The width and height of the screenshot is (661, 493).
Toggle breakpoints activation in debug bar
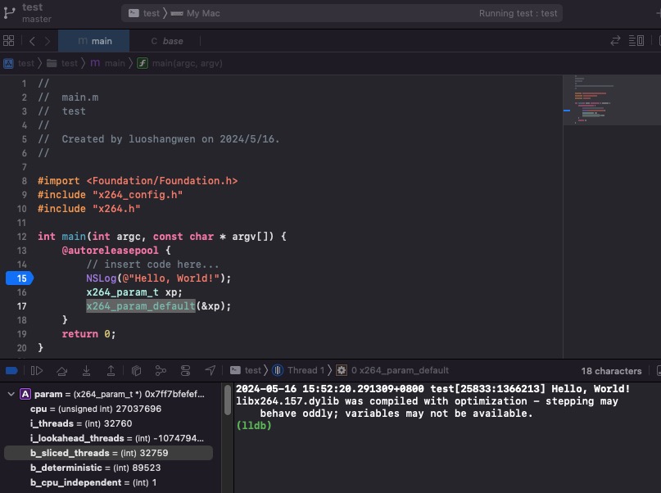point(11,371)
